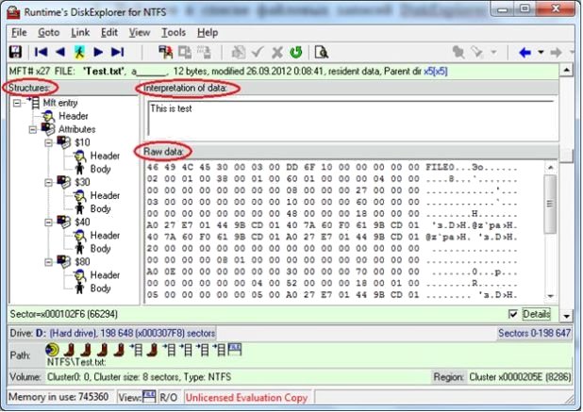The height and width of the screenshot is (412, 583).
Task: Select Header under the $30 attribute
Action: pyautogui.click(x=105, y=195)
